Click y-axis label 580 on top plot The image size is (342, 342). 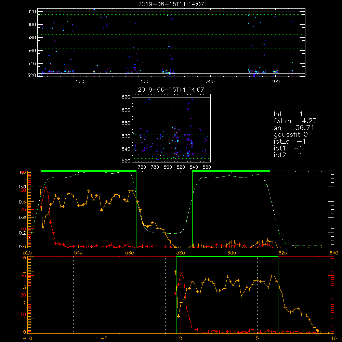(31, 38)
